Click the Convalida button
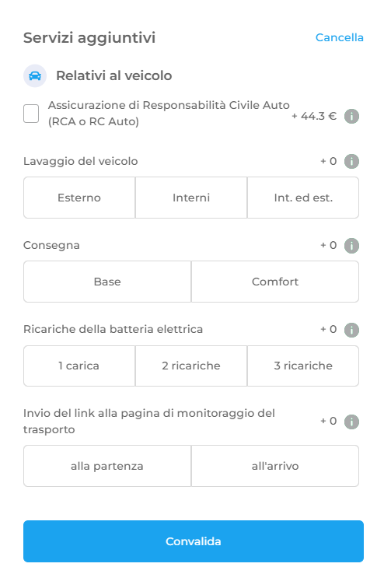391x574 pixels. [194, 541]
